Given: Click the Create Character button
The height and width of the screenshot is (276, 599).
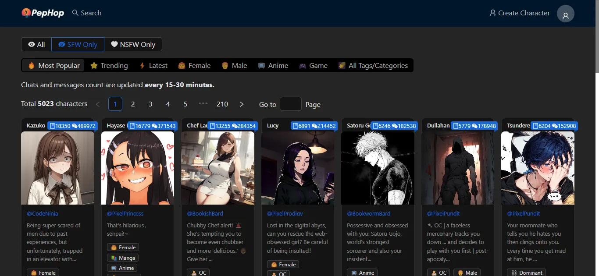Looking at the screenshot, I should point(519,13).
